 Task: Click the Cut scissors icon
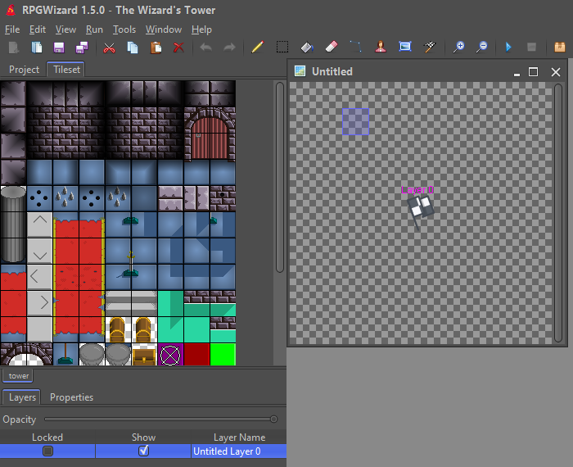(109, 48)
